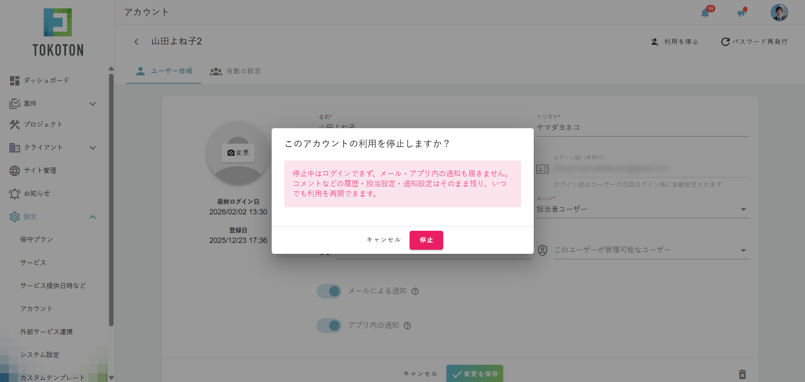Open サービス提供日時など settings page
This screenshot has width=805, height=382.
click(52, 286)
